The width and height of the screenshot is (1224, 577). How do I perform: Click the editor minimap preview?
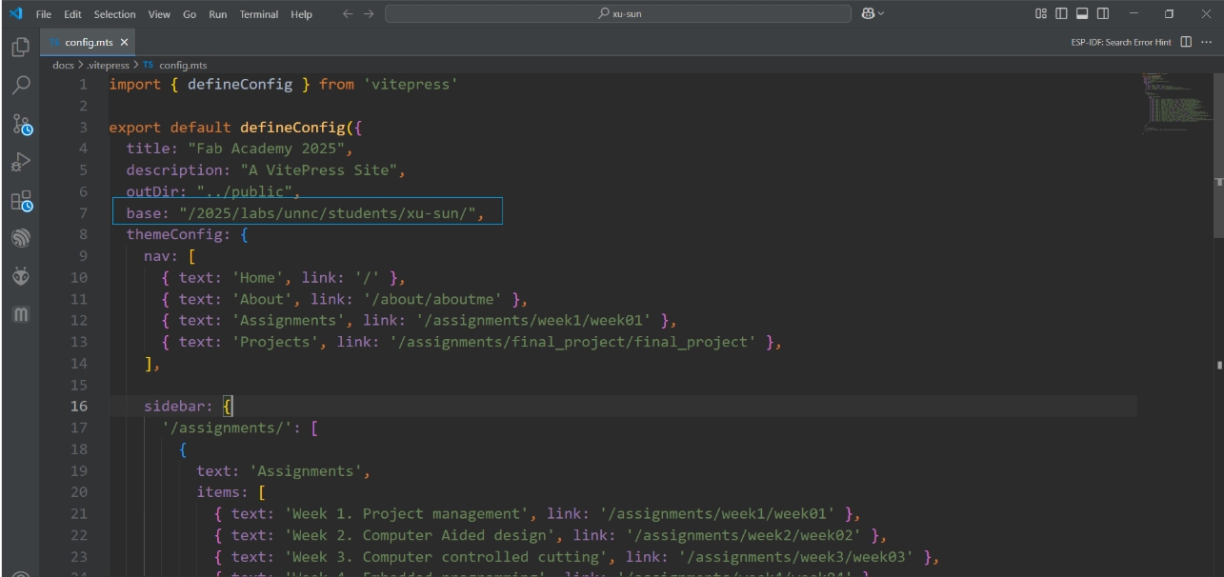(x=1175, y=105)
